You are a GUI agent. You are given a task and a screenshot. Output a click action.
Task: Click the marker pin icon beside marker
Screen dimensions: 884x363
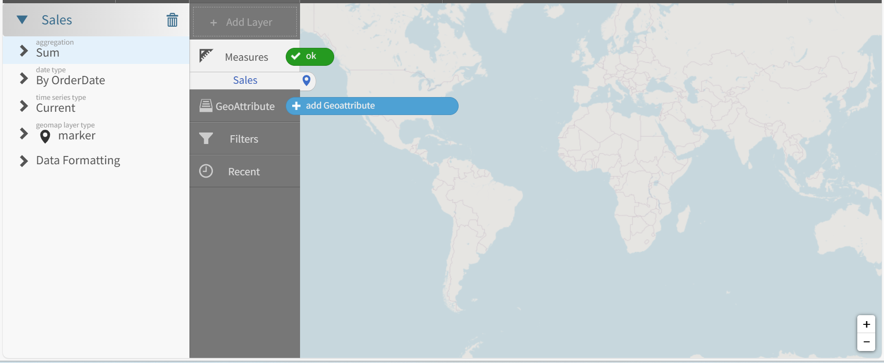pyautogui.click(x=45, y=137)
